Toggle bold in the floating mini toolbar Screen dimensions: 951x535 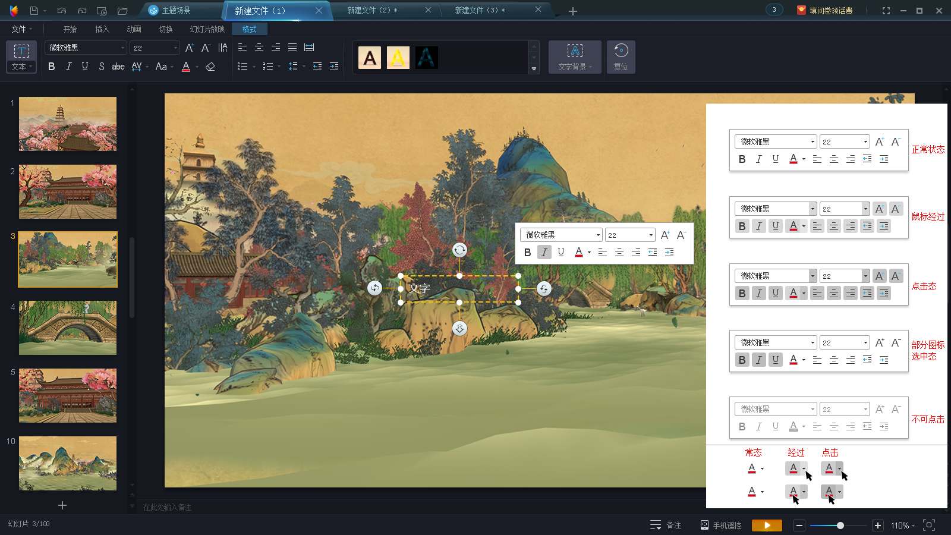coord(527,253)
